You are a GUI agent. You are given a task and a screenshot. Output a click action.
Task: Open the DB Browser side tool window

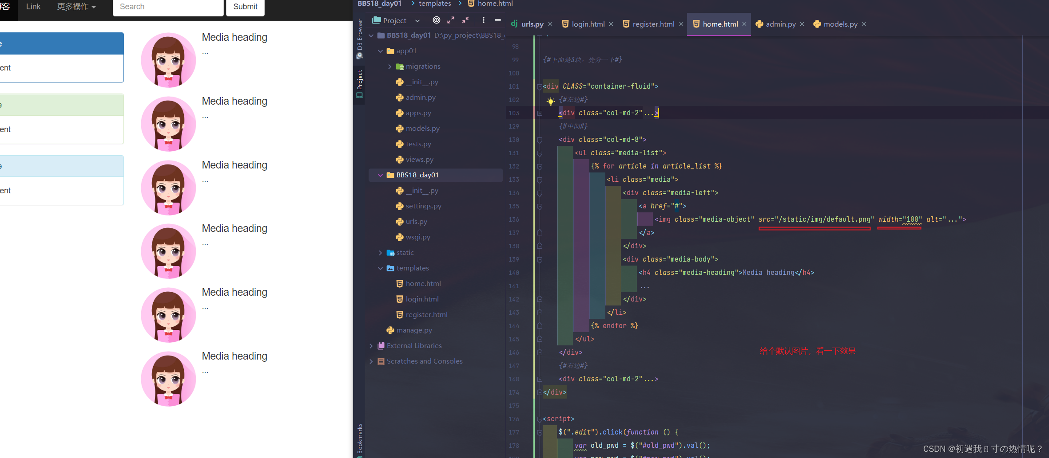point(360,39)
